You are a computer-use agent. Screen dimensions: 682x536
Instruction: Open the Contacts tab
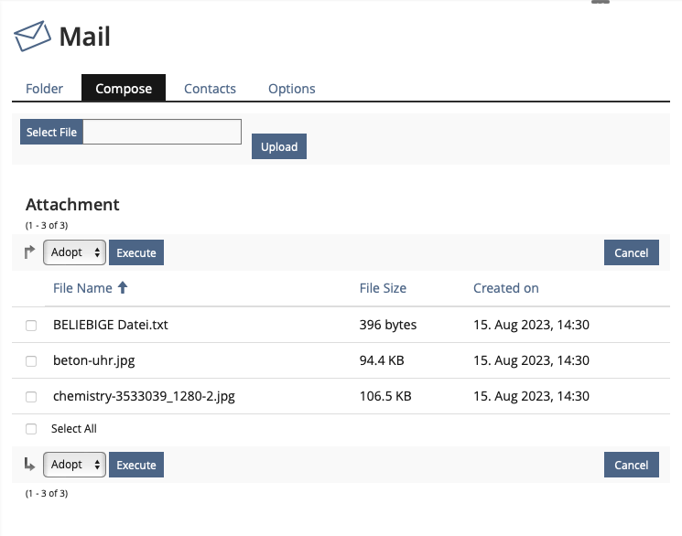point(210,89)
